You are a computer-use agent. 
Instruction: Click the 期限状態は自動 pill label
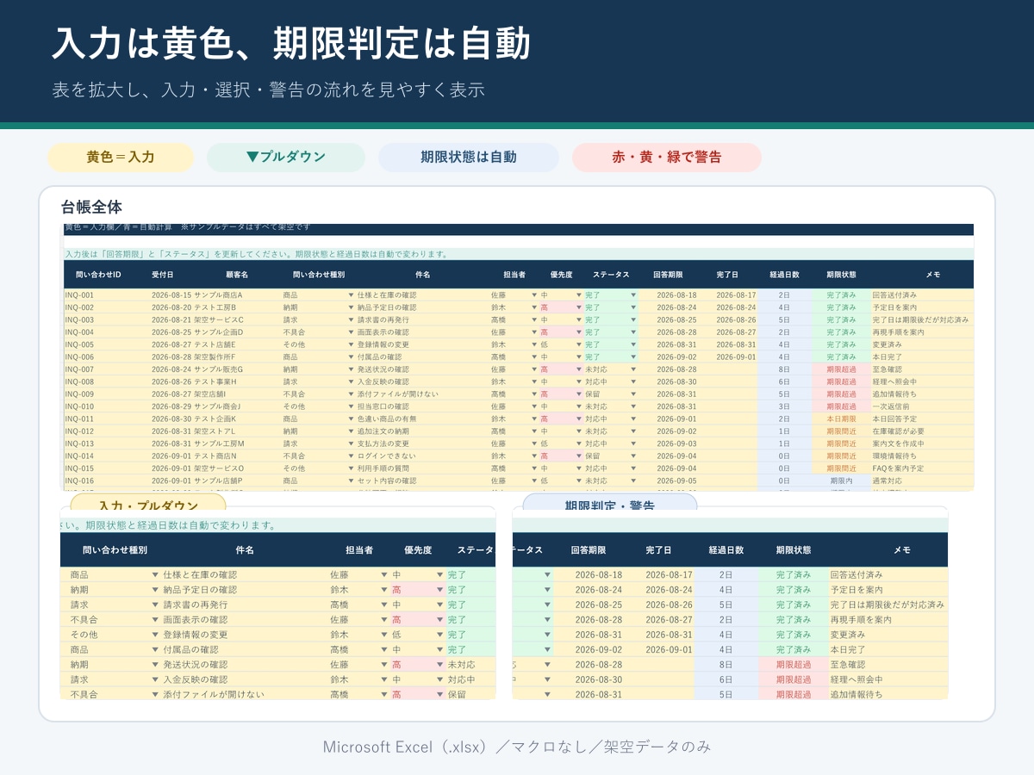tap(469, 158)
